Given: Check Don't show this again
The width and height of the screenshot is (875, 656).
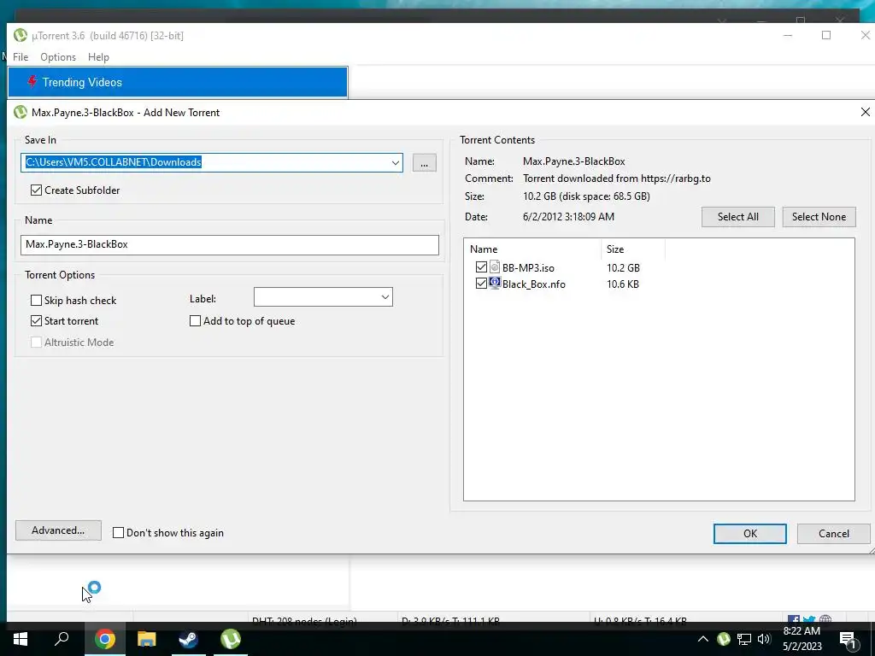Looking at the screenshot, I should [x=118, y=533].
